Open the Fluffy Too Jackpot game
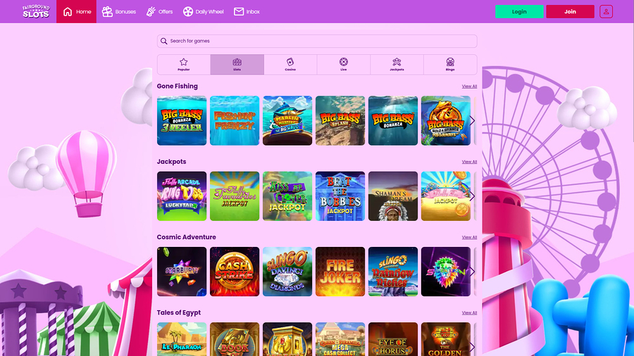The width and height of the screenshot is (634, 356). click(446, 196)
